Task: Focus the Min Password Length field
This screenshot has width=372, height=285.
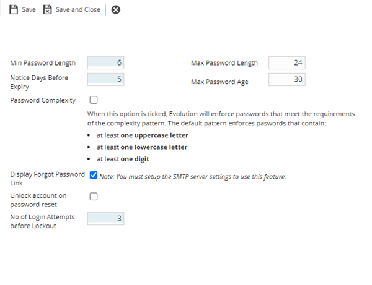Action: click(107, 62)
